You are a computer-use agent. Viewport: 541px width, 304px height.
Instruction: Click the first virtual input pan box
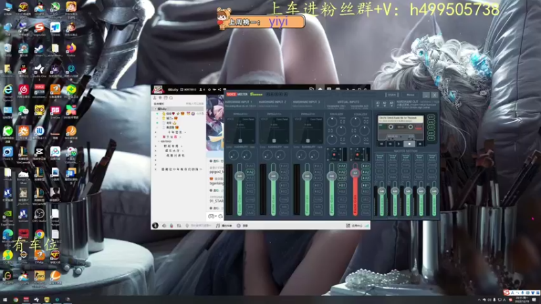point(334,155)
